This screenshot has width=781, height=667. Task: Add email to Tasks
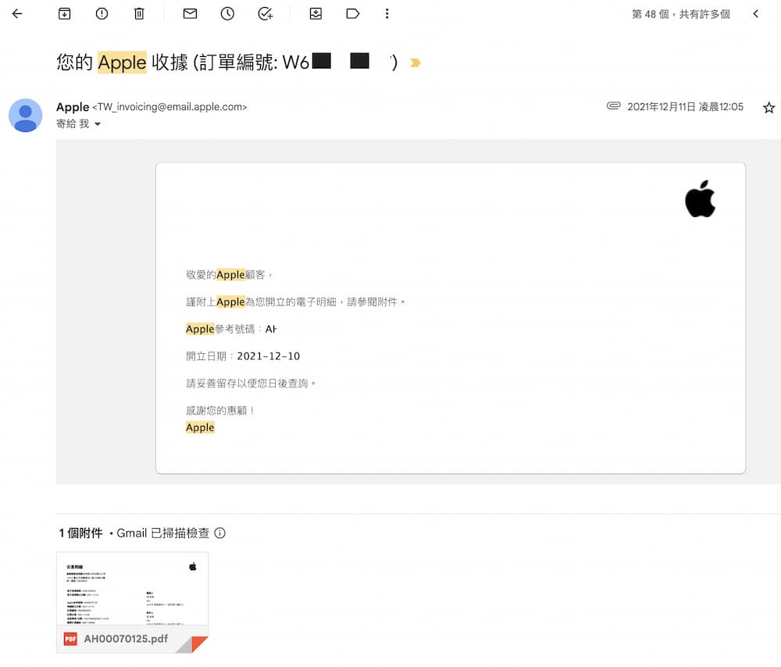(266, 14)
